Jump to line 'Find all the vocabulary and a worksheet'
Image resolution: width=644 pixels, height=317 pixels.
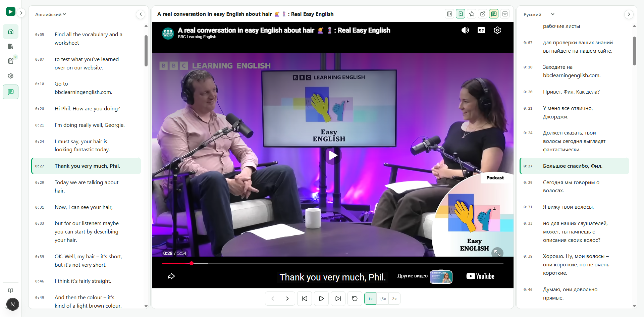(86, 39)
